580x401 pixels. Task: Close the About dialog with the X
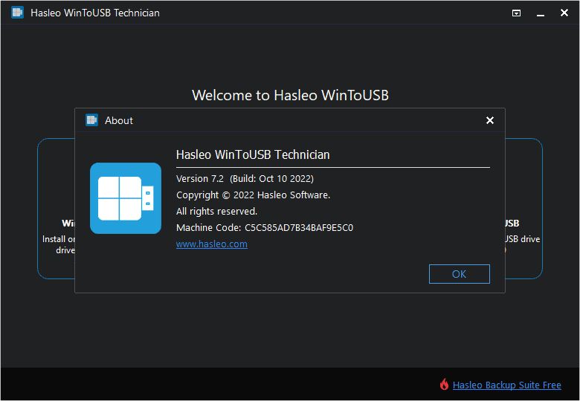489,120
